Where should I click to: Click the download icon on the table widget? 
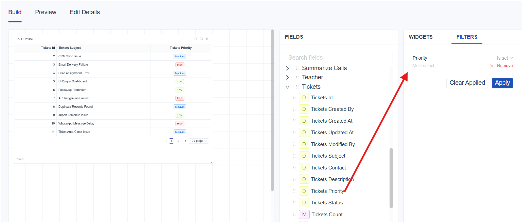(x=190, y=39)
